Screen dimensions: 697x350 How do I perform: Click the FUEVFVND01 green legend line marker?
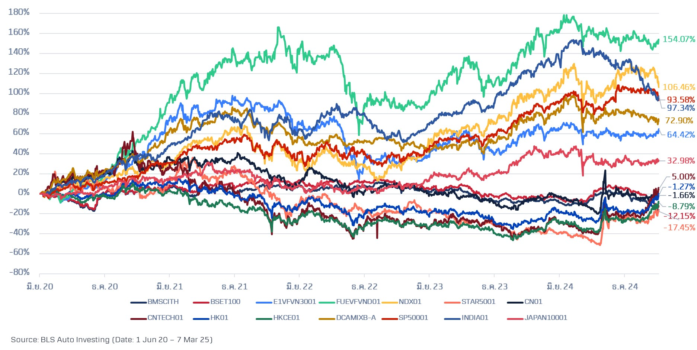tap(327, 302)
